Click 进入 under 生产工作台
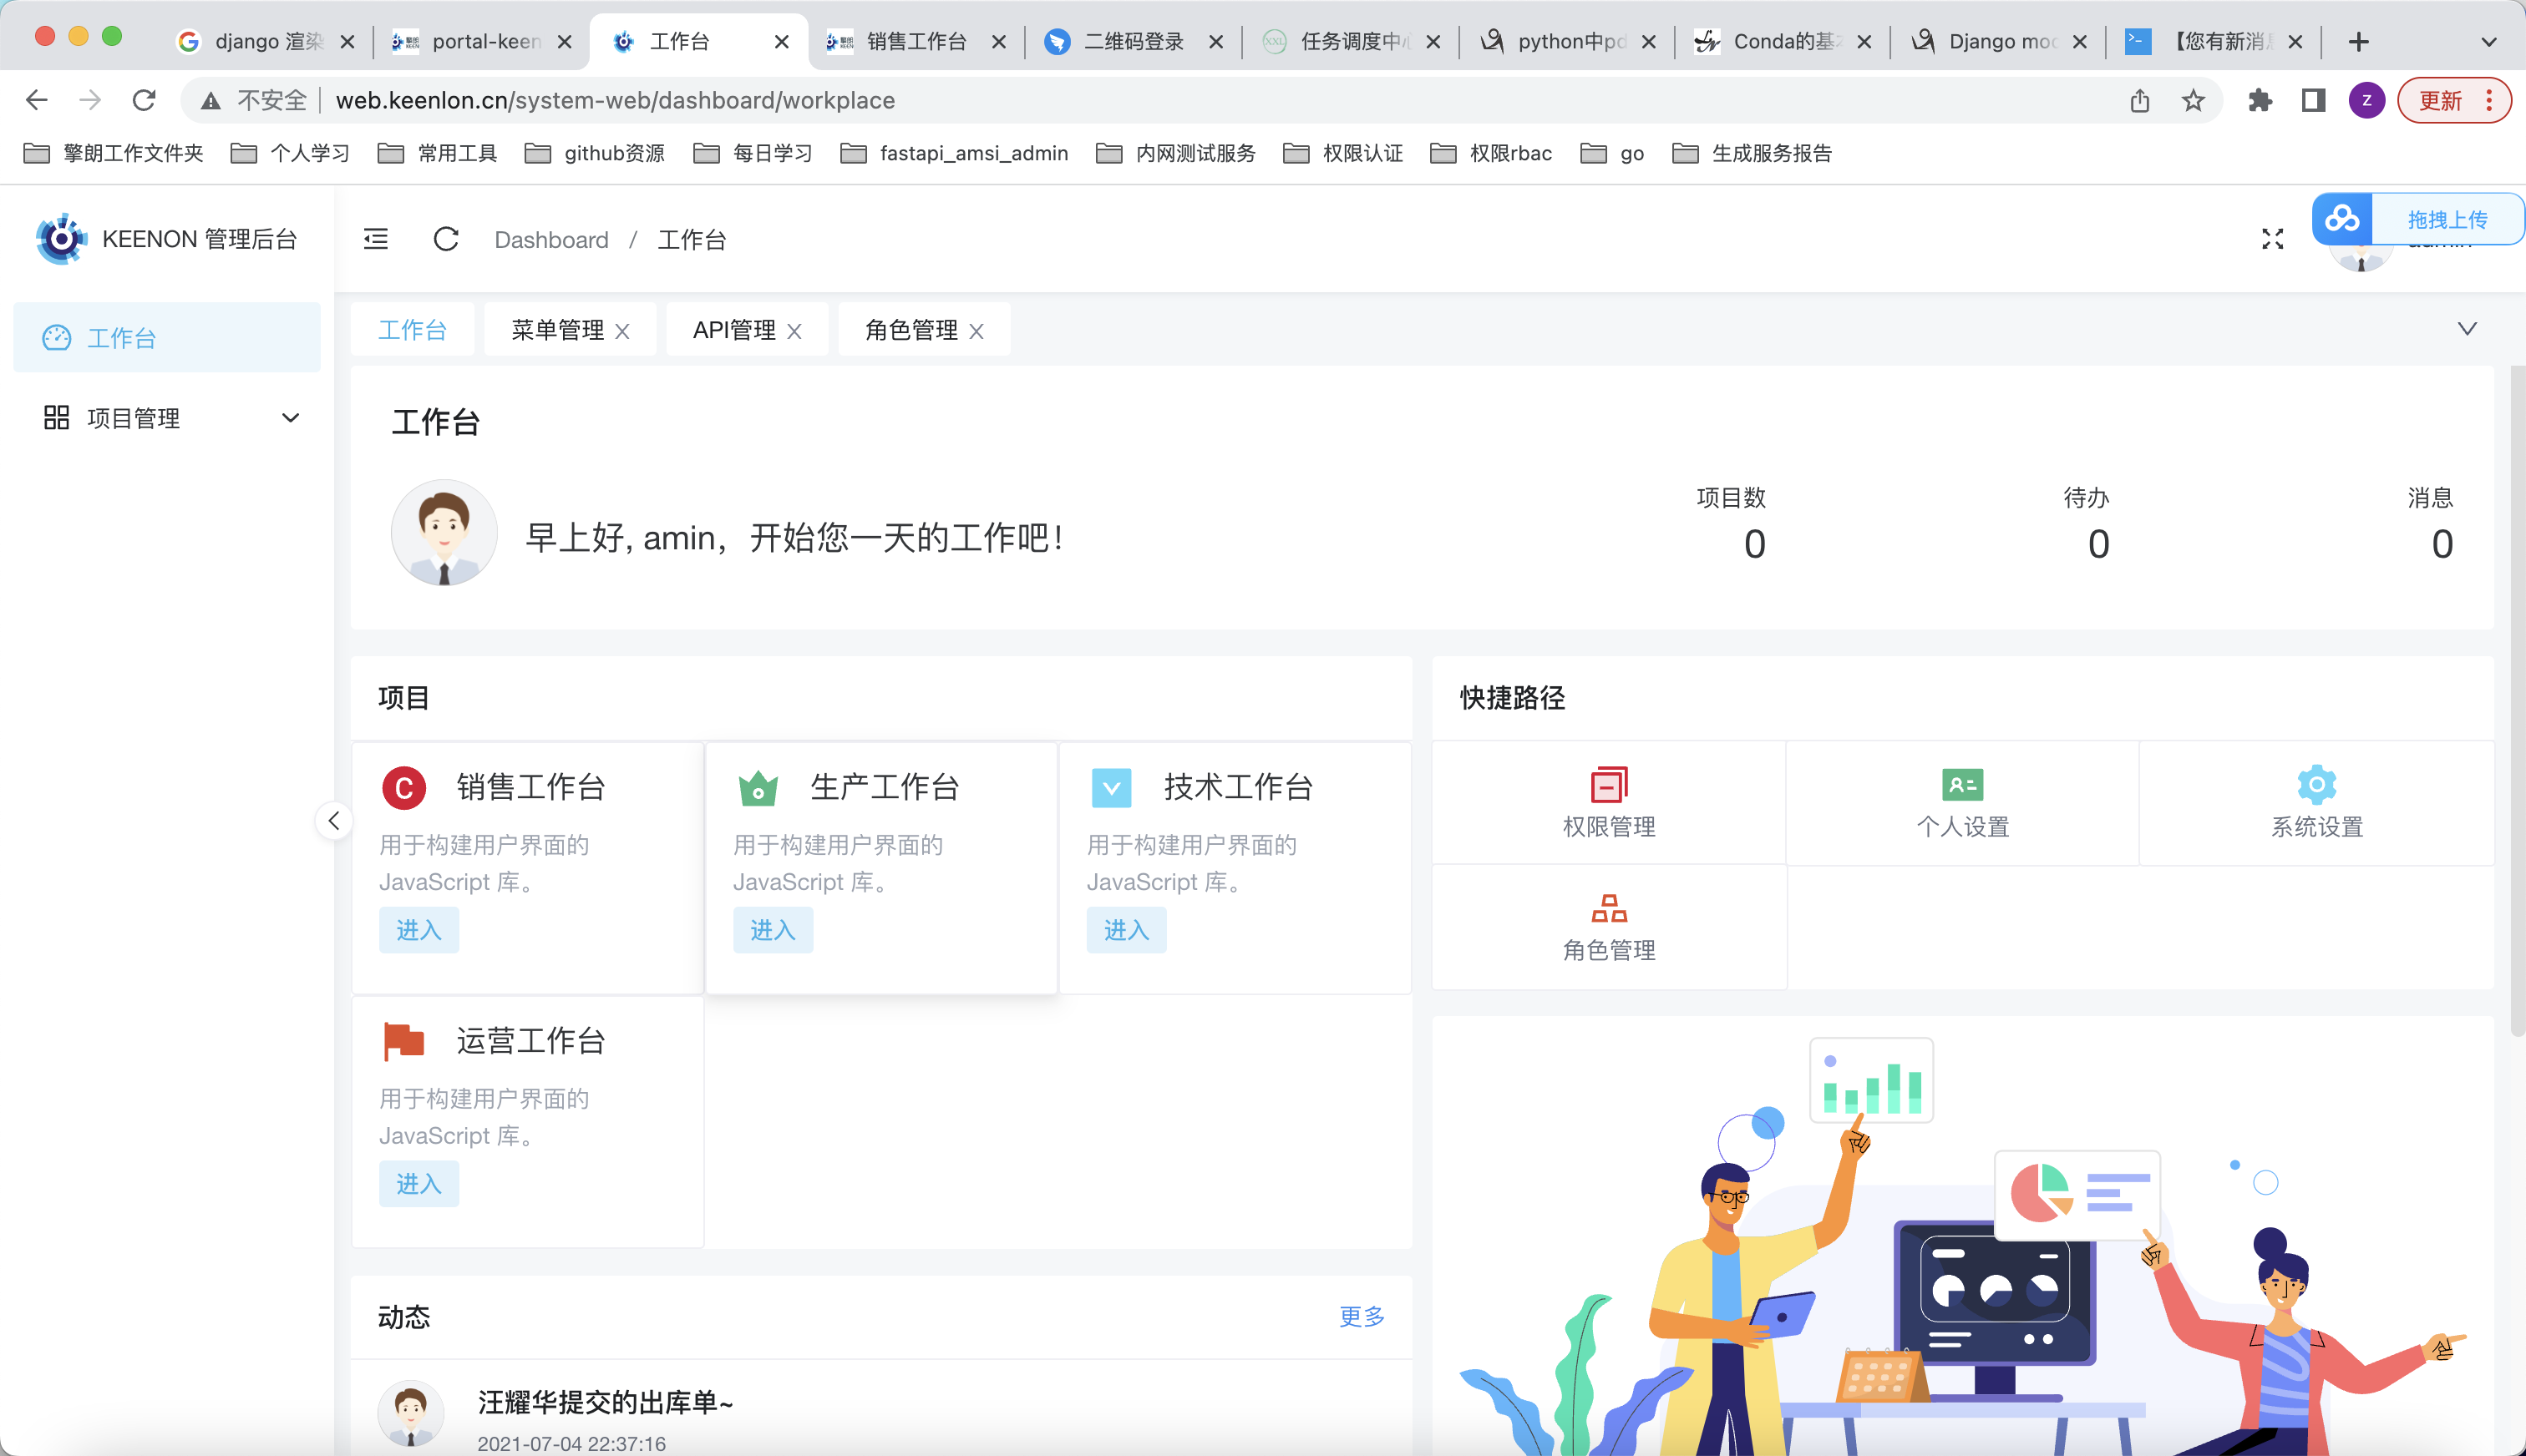The height and width of the screenshot is (1456, 2526). tap(773, 930)
